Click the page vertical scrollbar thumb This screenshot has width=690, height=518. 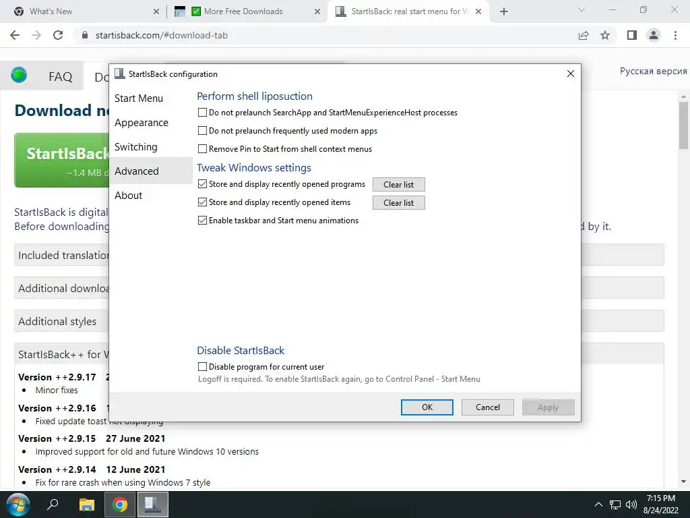[x=683, y=125]
